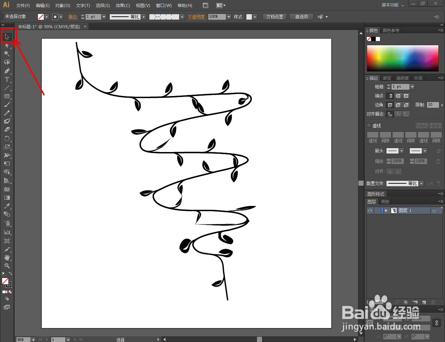445x342 pixels.
Task: Select the Symbol Sprayer tool
Action: (7, 223)
